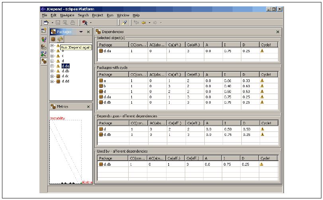Open the External Tools dropdown arrow

(91, 23)
